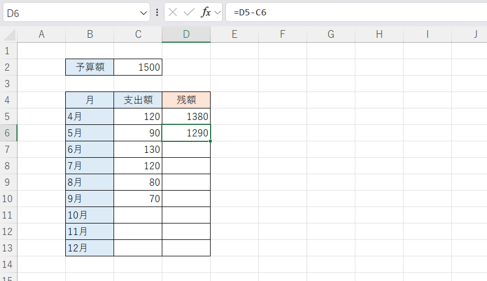Select the 12月 cell
The image size is (487, 281).
click(x=90, y=248)
